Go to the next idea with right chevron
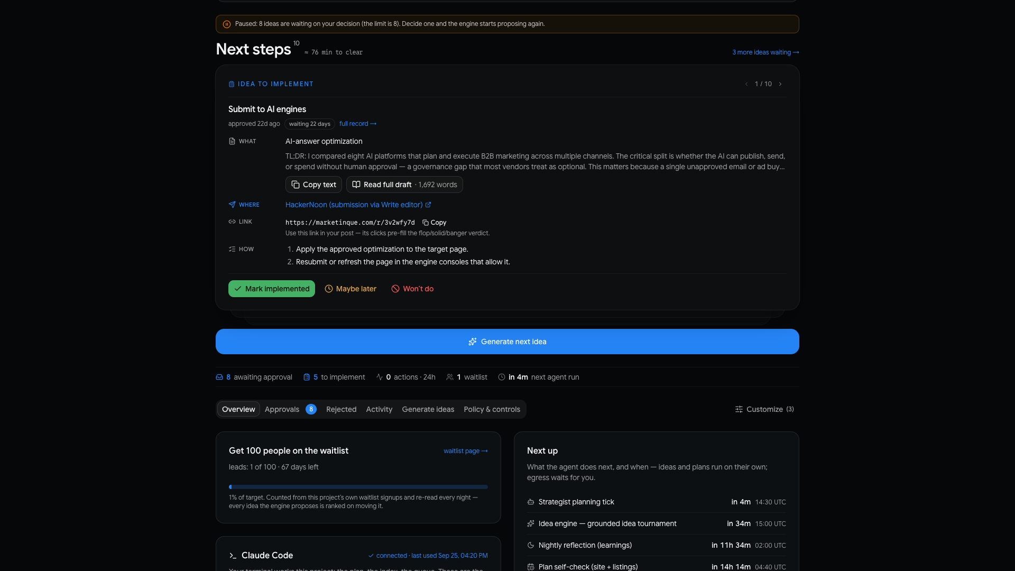The height and width of the screenshot is (571, 1015). [x=780, y=84]
